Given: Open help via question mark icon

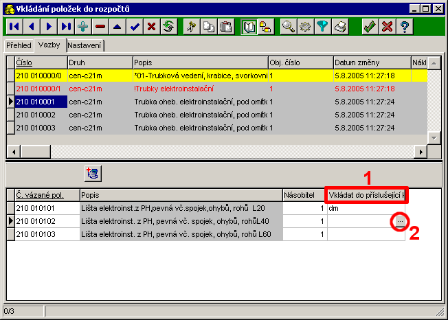Looking at the screenshot, I should point(405,27).
